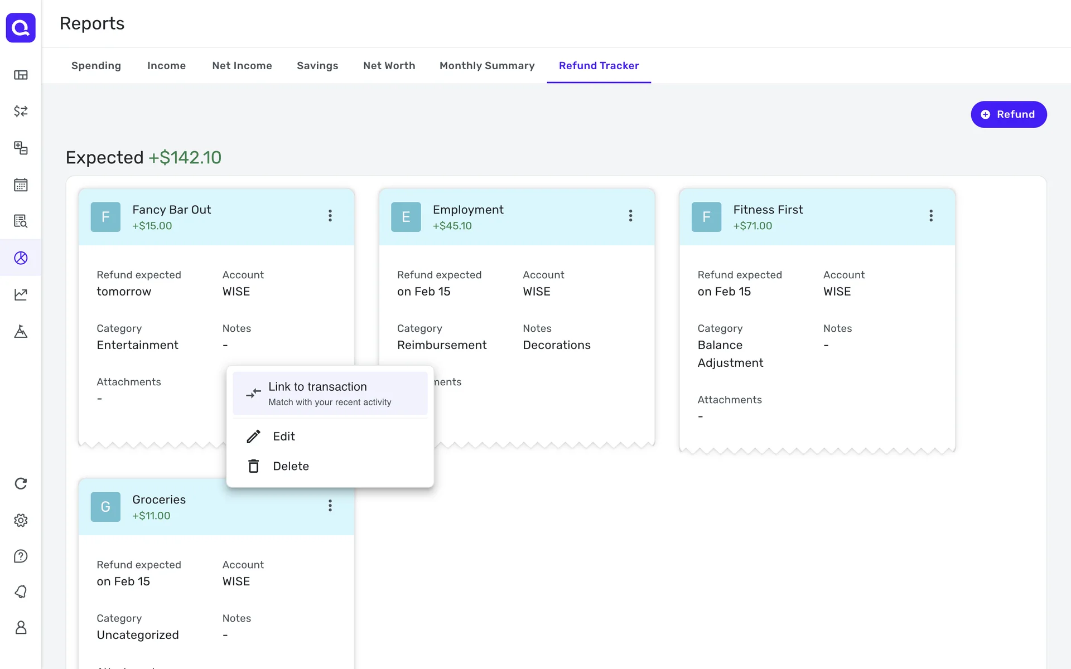Switch to the Spending tab

pos(96,66)
